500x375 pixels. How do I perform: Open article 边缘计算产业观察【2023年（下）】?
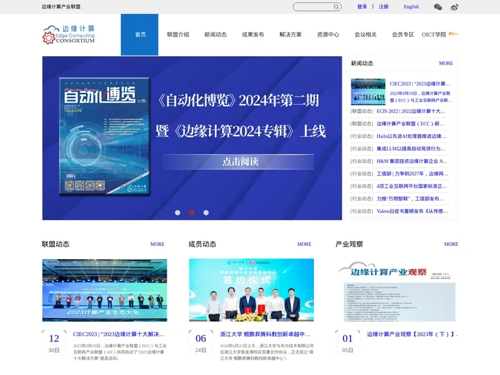(x=412, y=335)
